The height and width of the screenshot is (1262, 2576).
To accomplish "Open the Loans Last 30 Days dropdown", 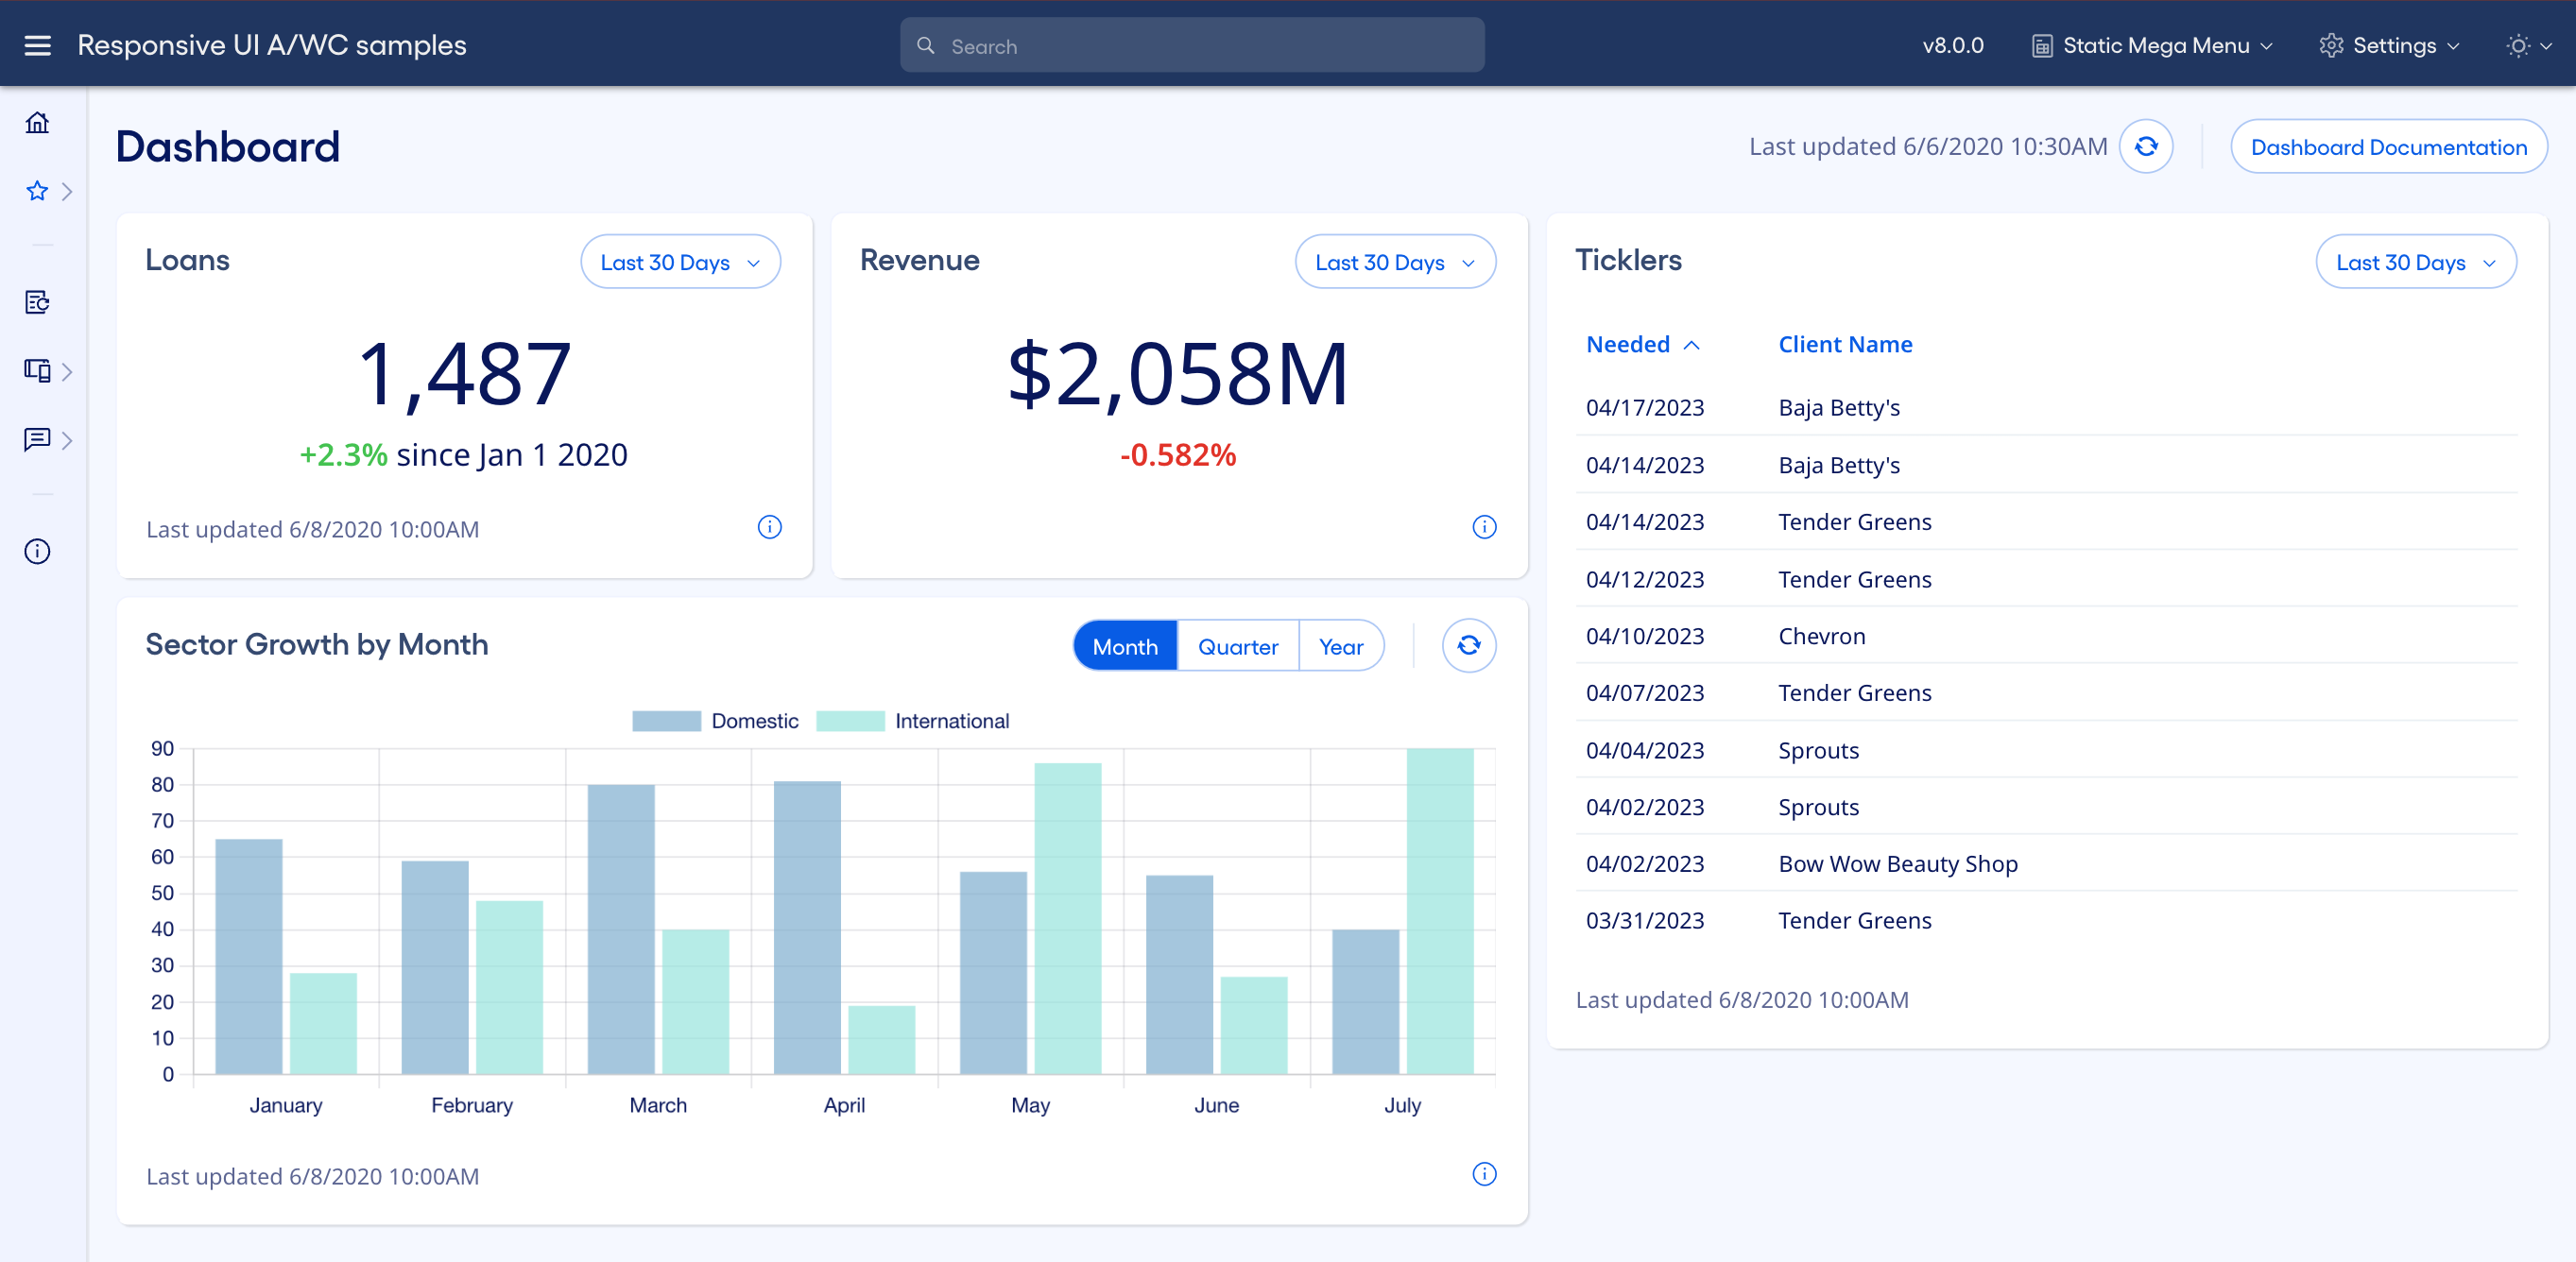I will [680, 261].
